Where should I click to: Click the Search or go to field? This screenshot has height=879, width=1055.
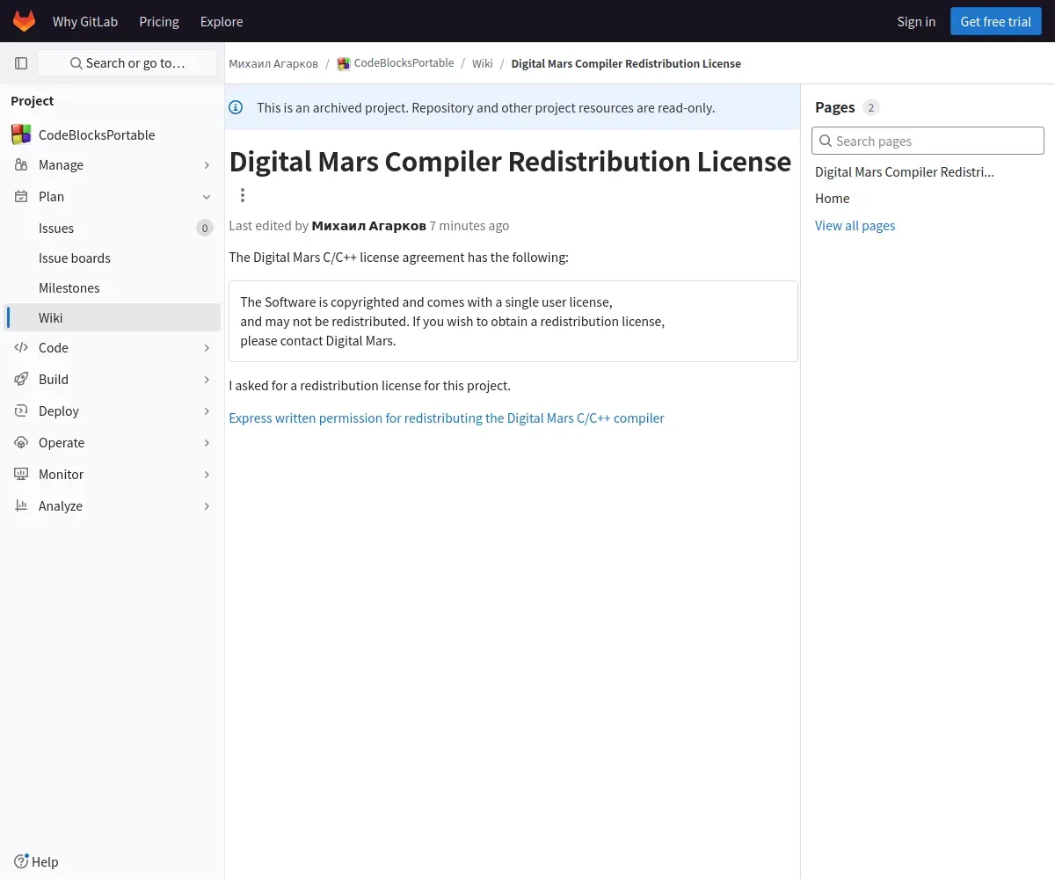pyautogui.click(x=127, y=63)
